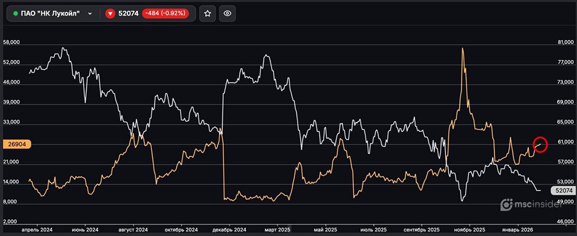Screen dimensions: 577x236
Task: Click the 2,000 left axis value
Action: point(9,222)
